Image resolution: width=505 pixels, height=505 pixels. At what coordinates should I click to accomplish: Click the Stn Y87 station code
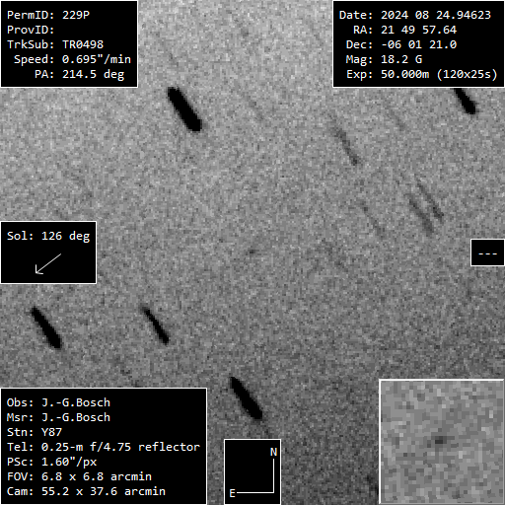[x=35, y=432]
